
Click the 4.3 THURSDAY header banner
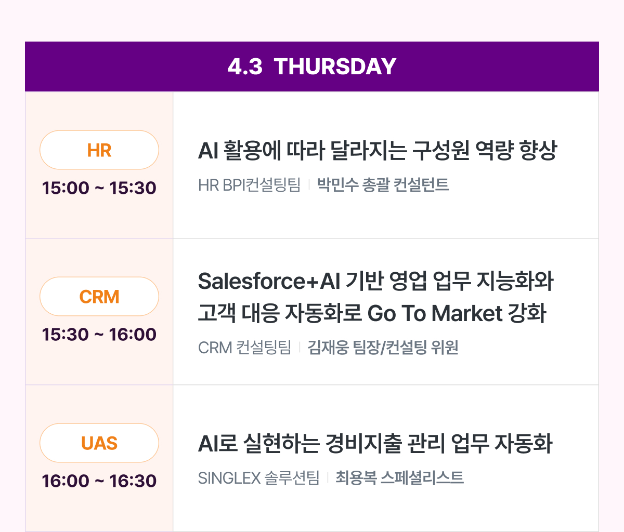pos(312,66)
